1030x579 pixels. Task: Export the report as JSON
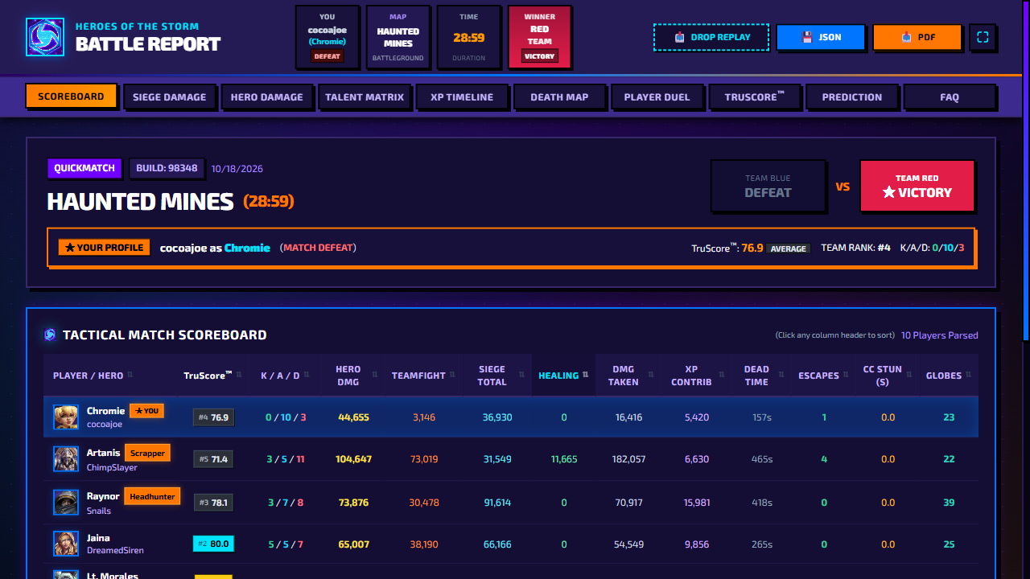[821, 37]
